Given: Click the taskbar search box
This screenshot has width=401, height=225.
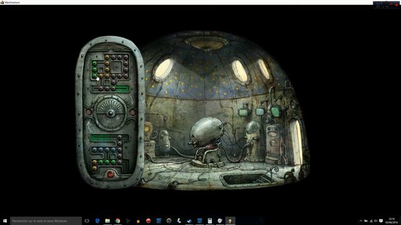Looking at the screenshot, I should click(x=46, y=221).
